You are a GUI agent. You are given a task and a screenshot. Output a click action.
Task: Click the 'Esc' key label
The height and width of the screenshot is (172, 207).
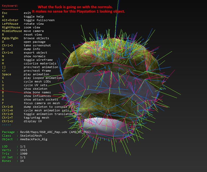5,13
